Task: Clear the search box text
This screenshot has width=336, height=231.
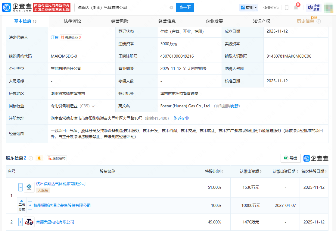Action: point(171,8)
